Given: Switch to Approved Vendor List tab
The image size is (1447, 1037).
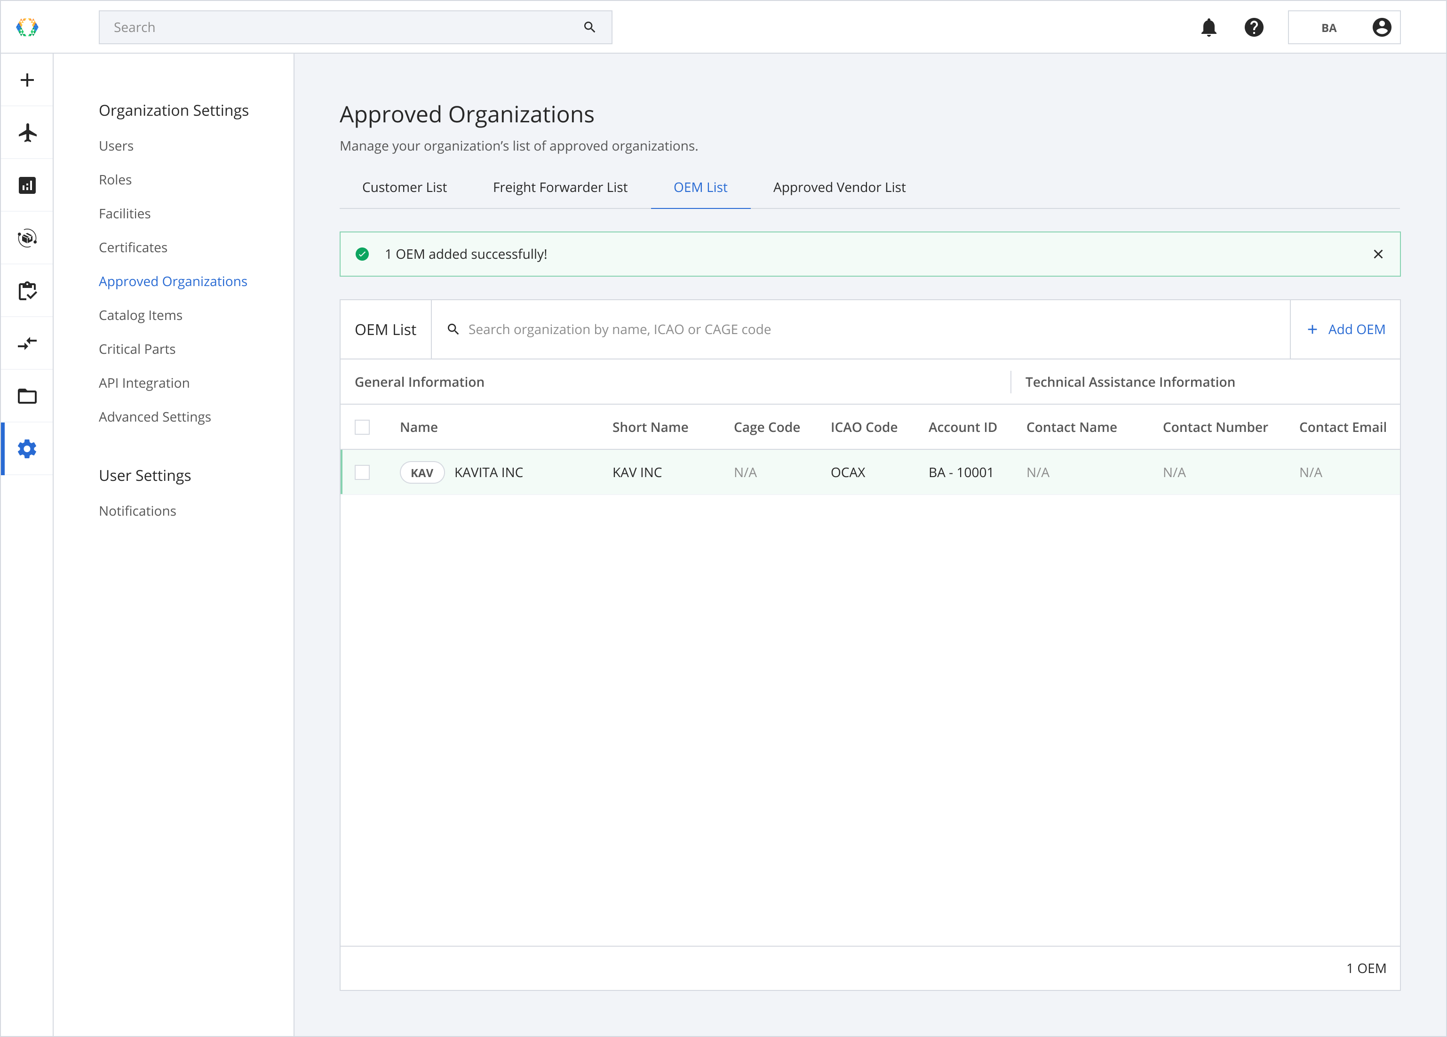Looking at the screenshot, I should [839, 187].
